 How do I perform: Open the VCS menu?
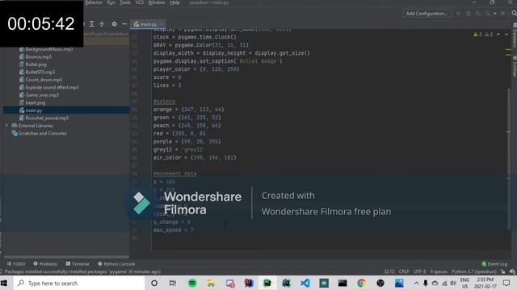pyautogui.click(x=139, y=2)
